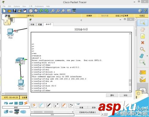Screen dimensions: 149x117
Task: Redo action with second green arrow
Action: (x=46, y=11)
